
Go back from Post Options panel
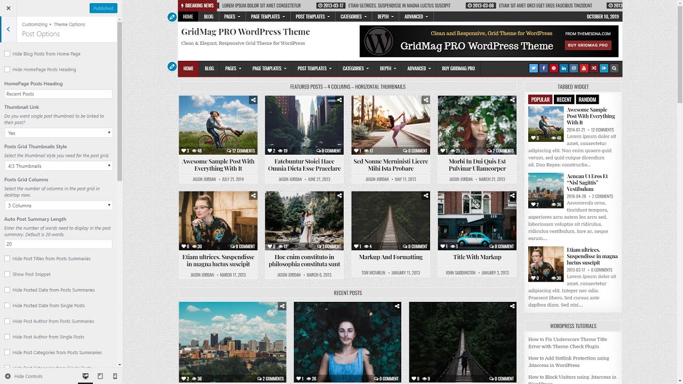click(x=9, y=29)
